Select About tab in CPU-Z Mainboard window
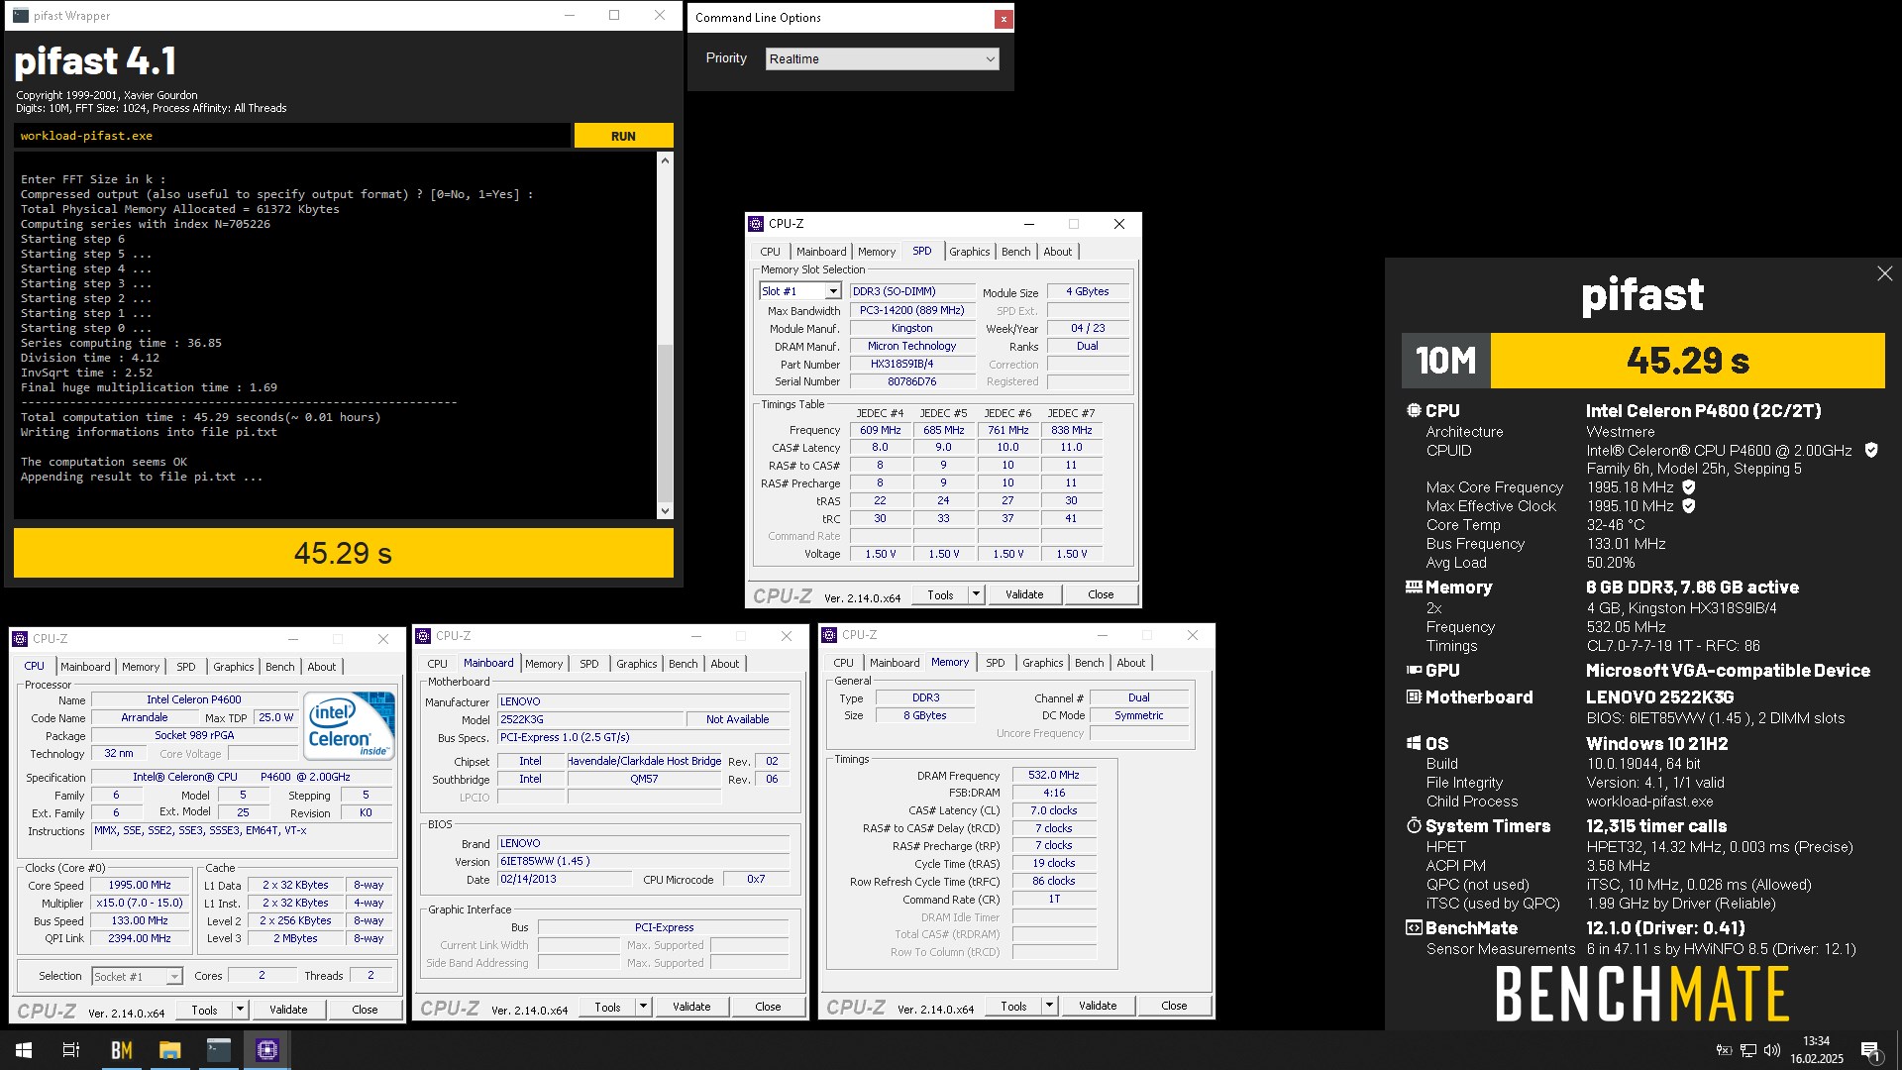The image size is (1902, 1070). coord(724,664)
